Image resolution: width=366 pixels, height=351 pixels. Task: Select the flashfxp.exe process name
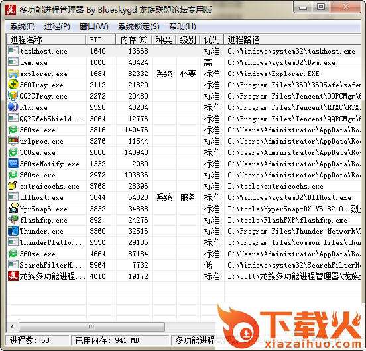(44, 221)
